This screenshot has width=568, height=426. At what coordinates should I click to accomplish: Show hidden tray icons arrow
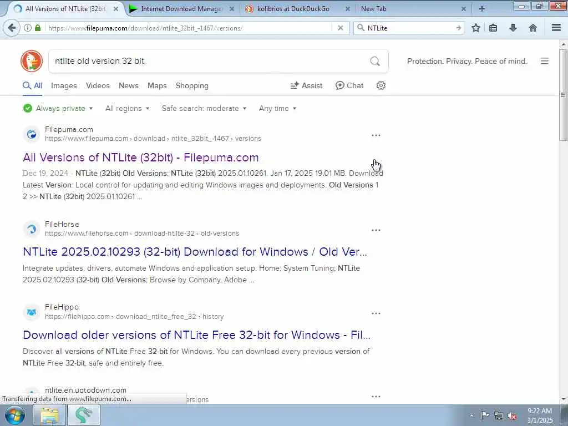tap(471, 416)
